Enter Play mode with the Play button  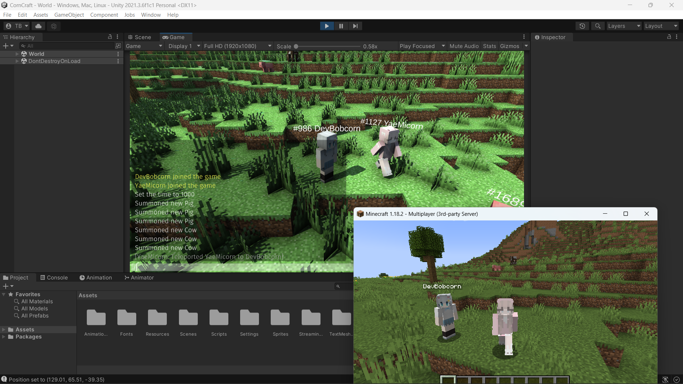tap(327, 26)
